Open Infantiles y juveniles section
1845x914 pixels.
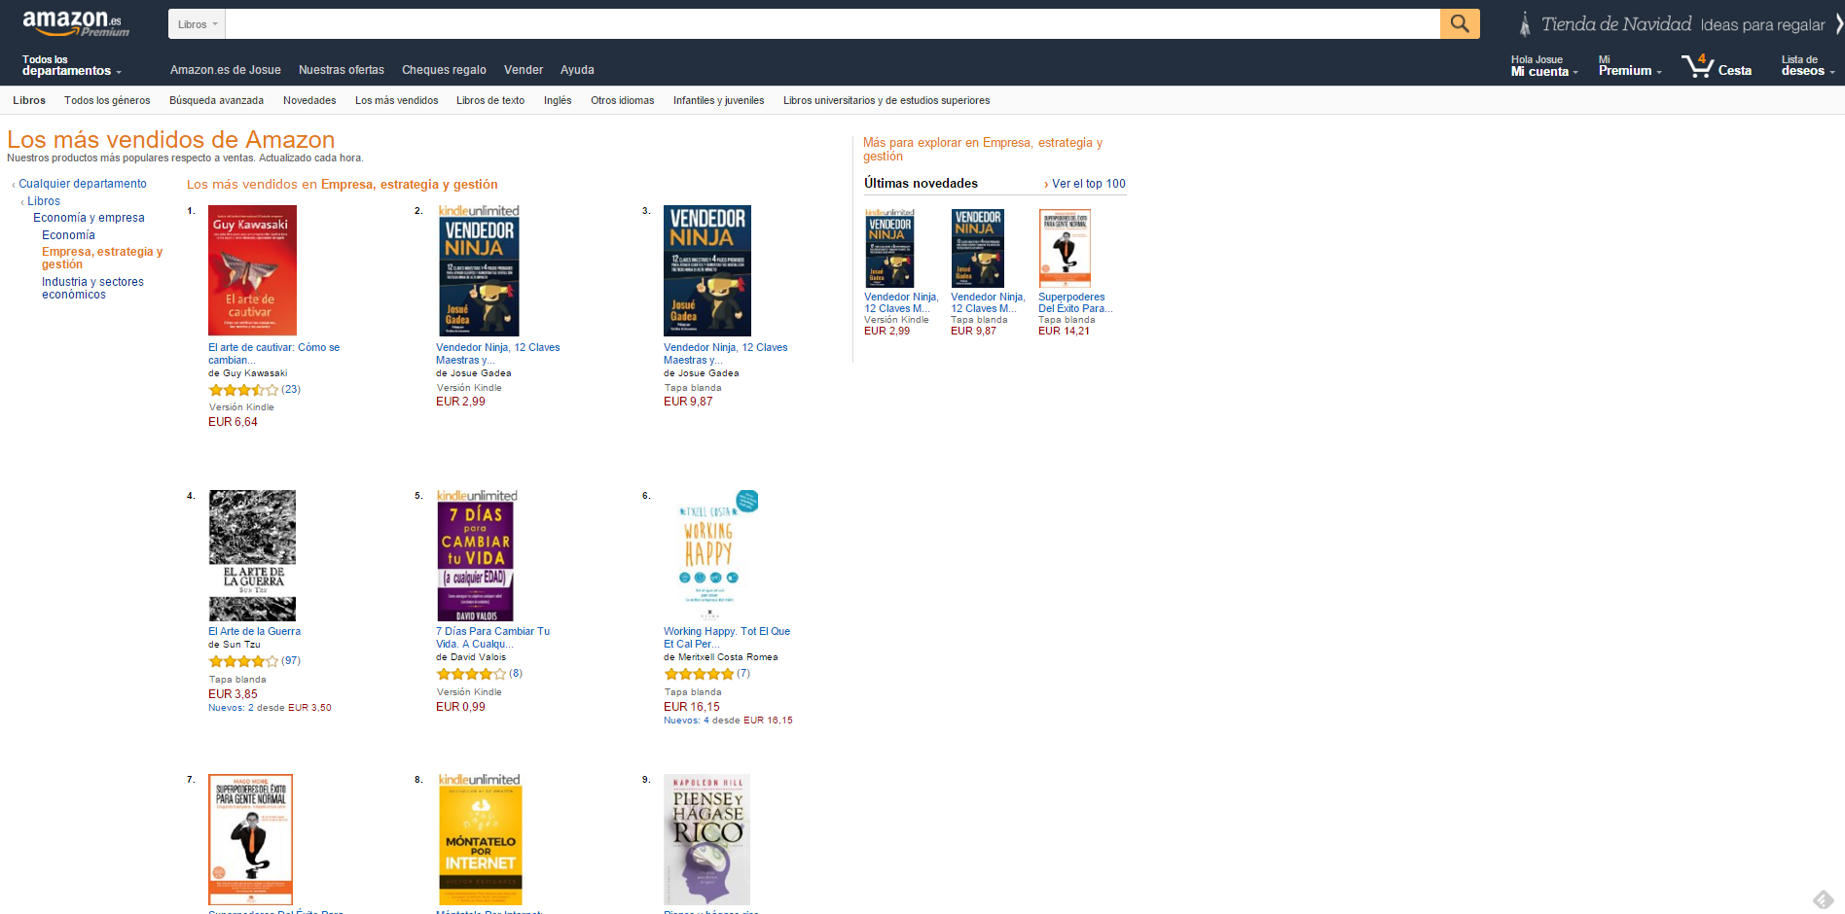(x=718, y=100)
